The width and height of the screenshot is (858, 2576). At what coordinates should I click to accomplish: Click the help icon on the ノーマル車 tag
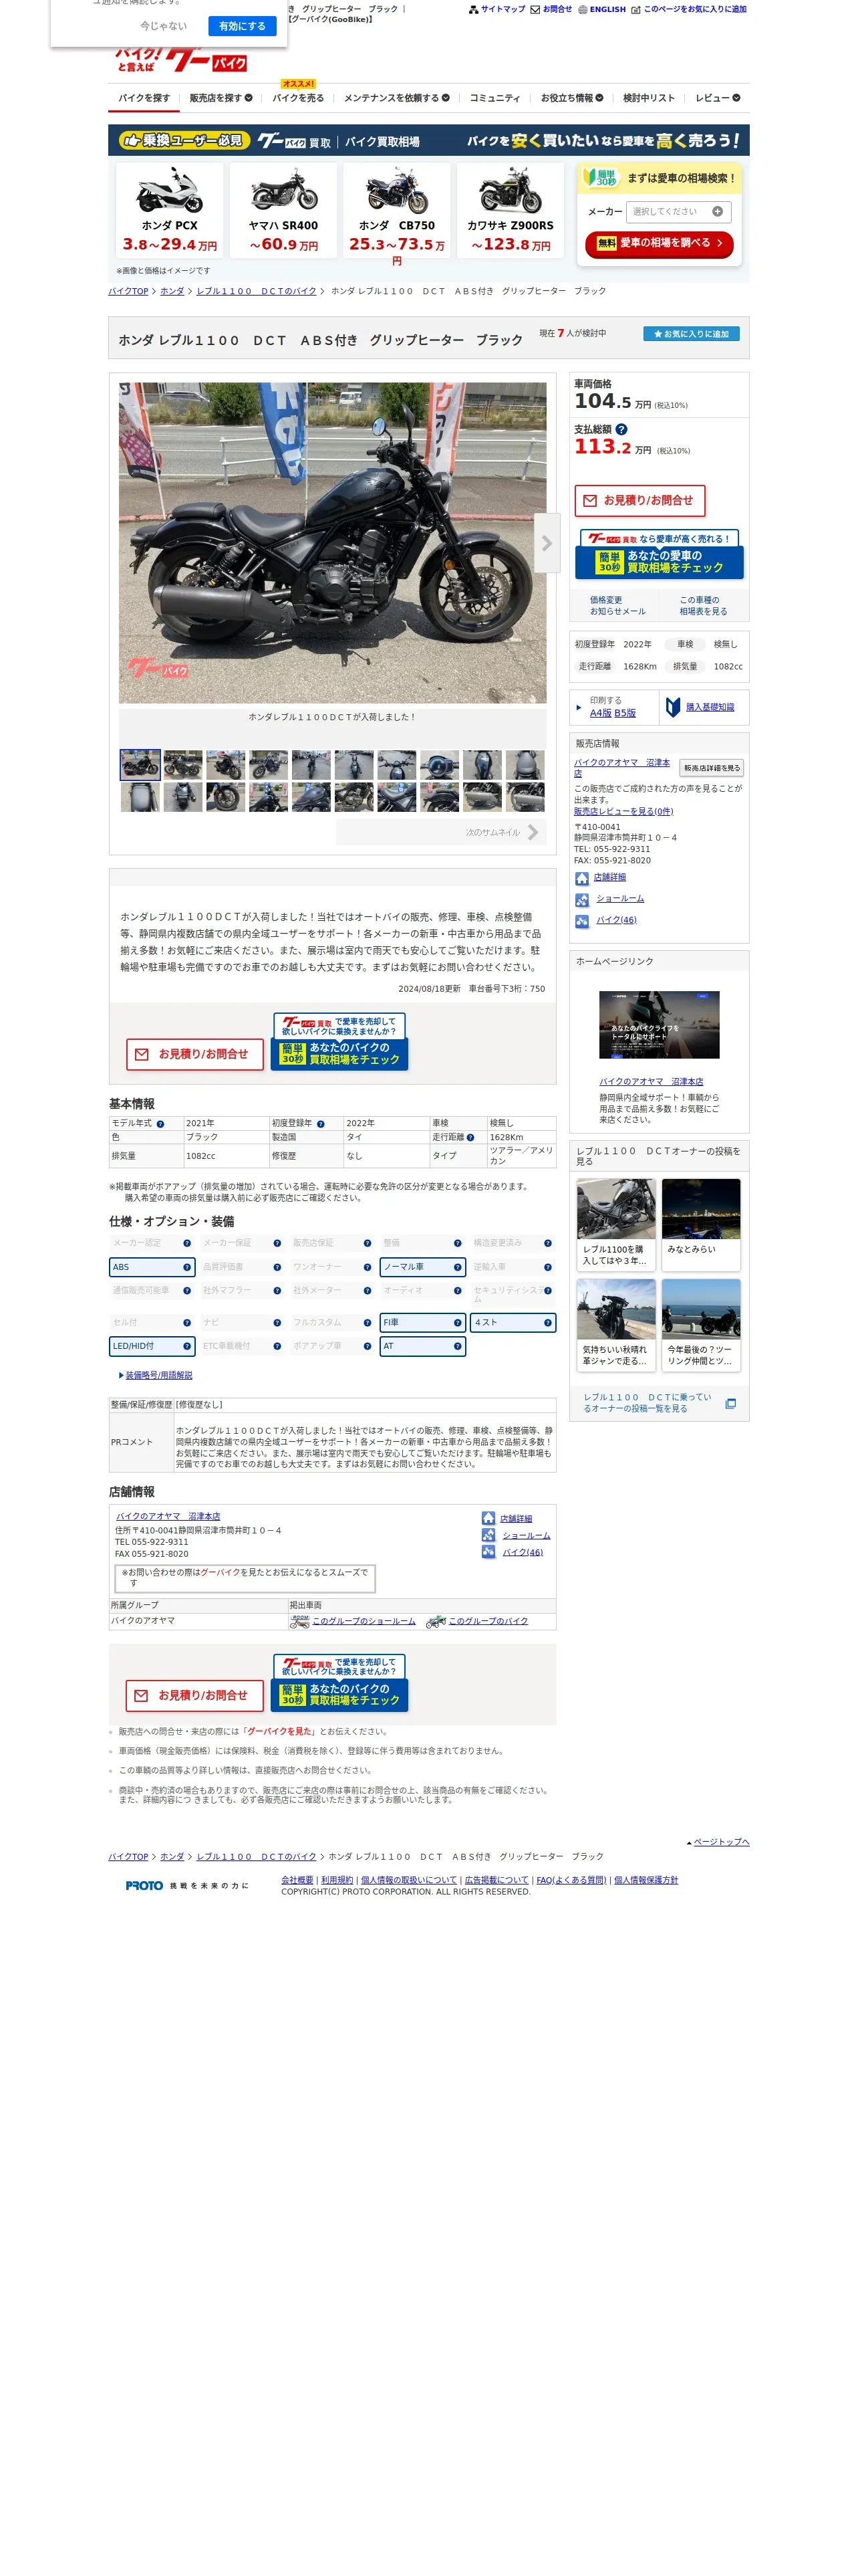click(458, 1267)
